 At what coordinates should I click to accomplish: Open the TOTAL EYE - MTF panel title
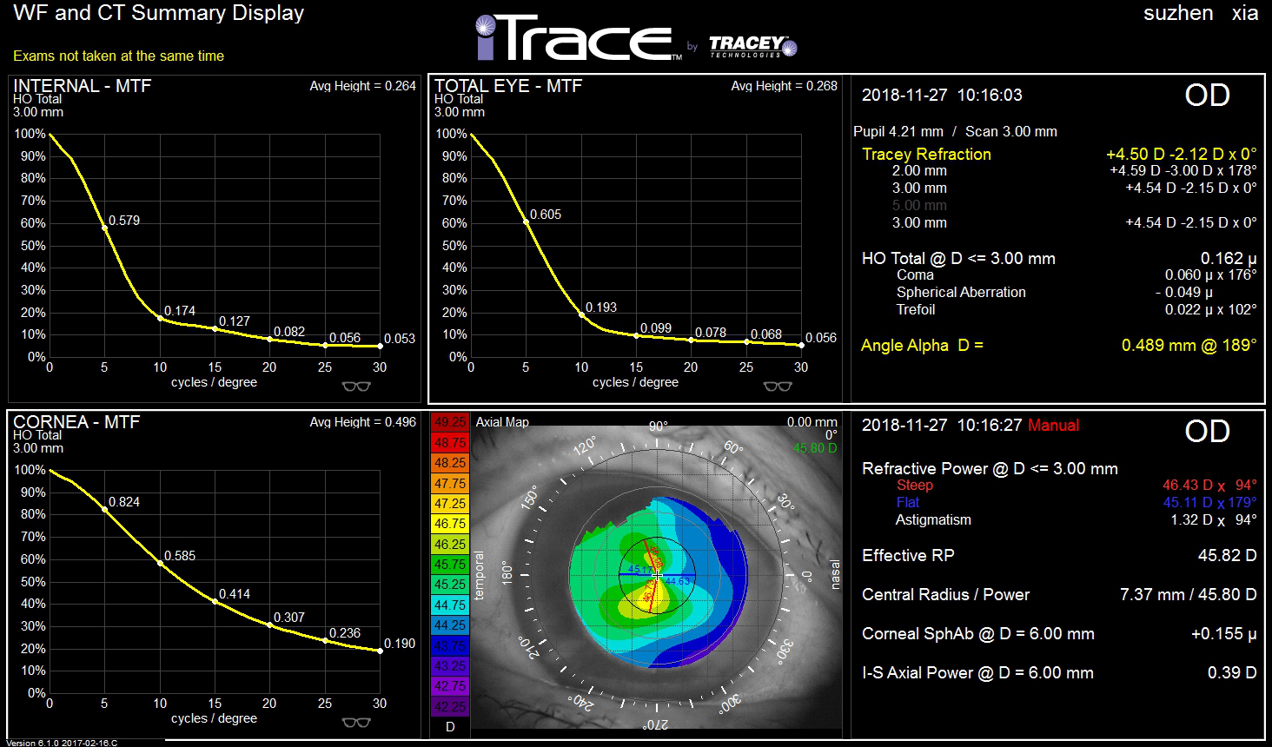click(x=508, y=86)
